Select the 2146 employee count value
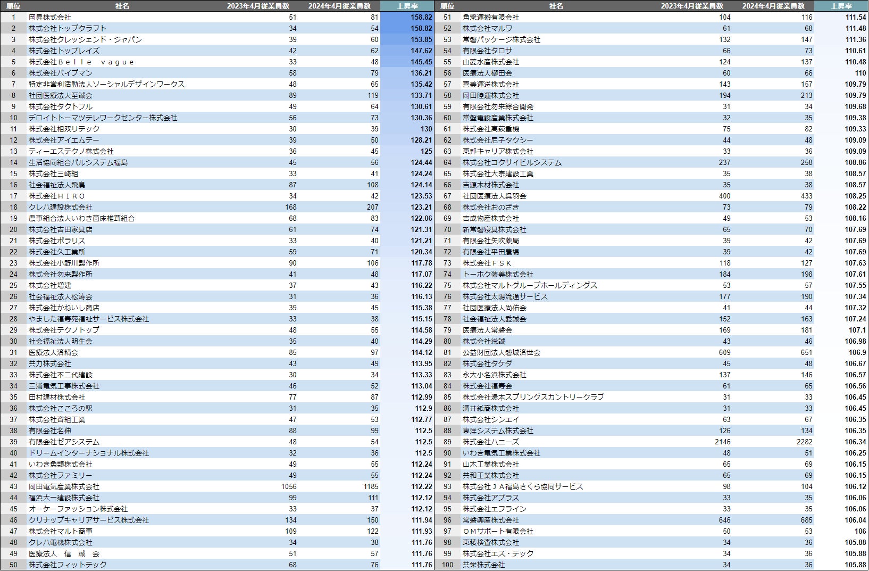 pos(722,442)
